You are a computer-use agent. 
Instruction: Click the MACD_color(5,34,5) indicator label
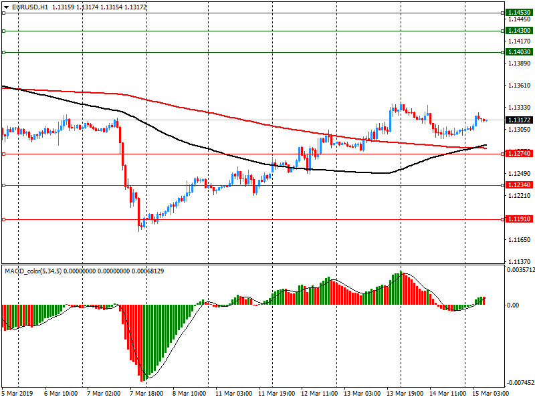pos(33,271)
